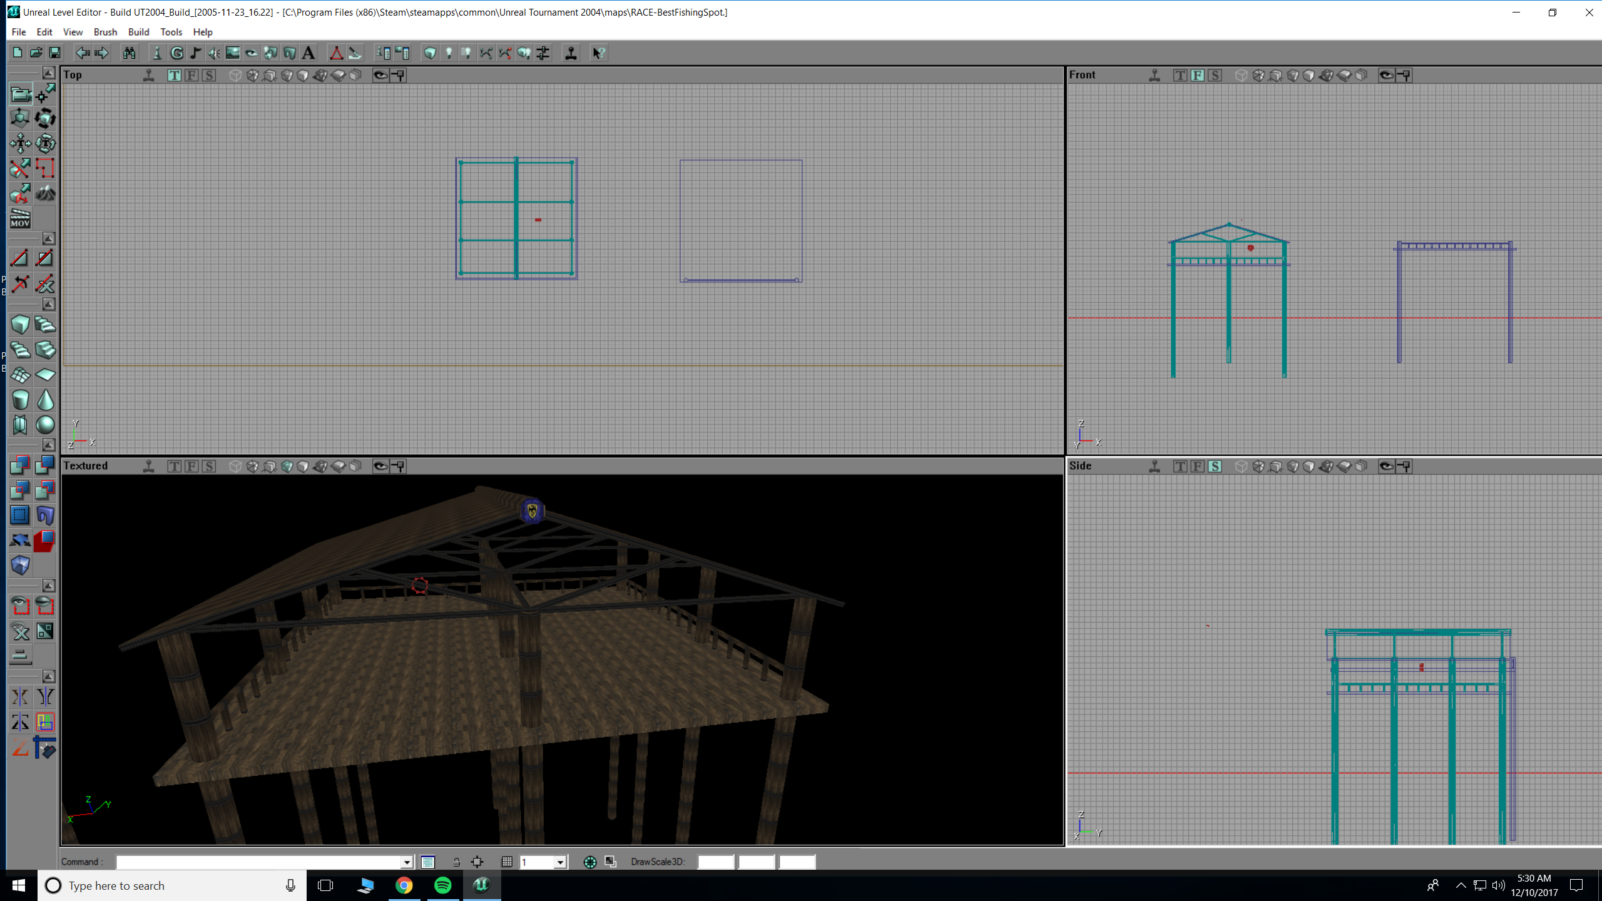
Task: Click the Matinee MOV tool icon
Action: [20, 218]
